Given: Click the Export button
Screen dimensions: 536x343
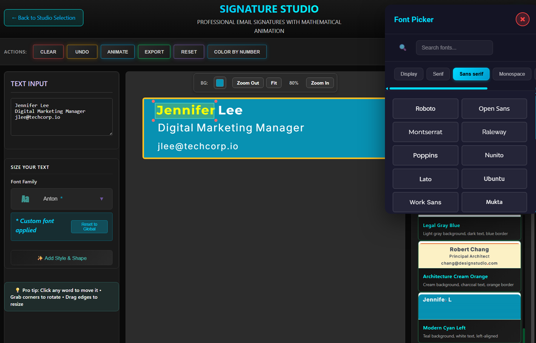Looking at the screenshot, I should 154,52.
